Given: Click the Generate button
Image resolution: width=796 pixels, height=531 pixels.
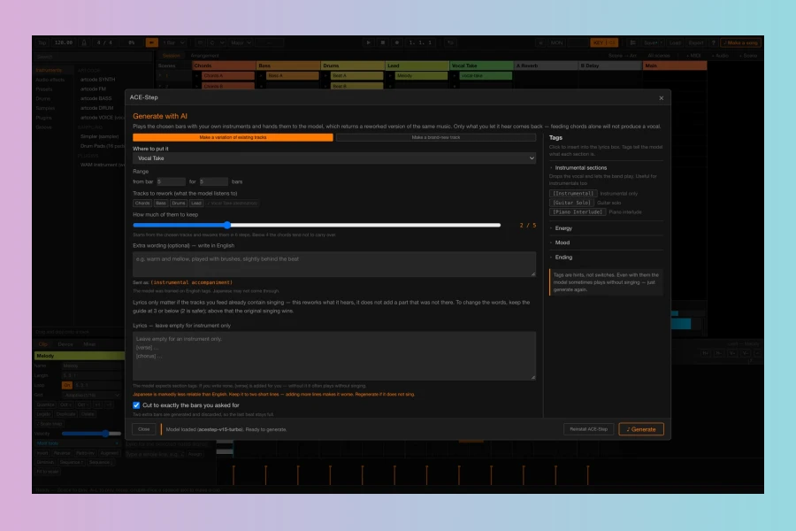Looking at the screenshot, I should tap(640, 429).
